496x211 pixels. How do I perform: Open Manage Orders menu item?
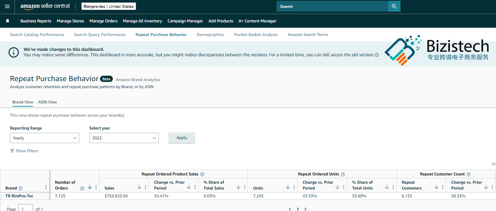103,21
